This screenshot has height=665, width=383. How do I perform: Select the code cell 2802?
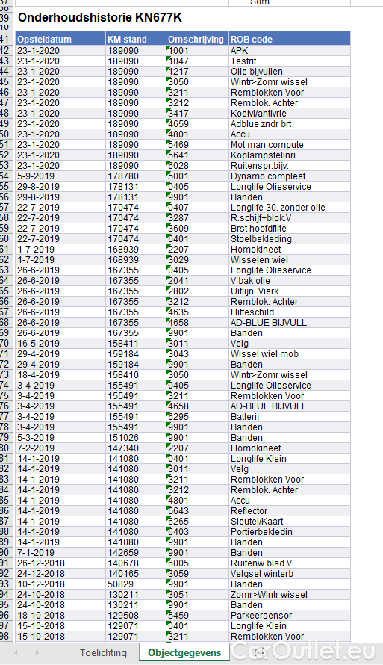(x=197, y=291)
